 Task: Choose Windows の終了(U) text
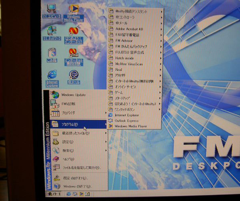tap(78, 186)
